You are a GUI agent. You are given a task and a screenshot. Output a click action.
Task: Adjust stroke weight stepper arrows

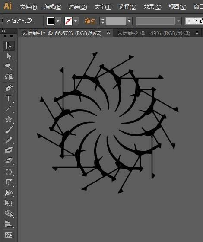(103, 21)
